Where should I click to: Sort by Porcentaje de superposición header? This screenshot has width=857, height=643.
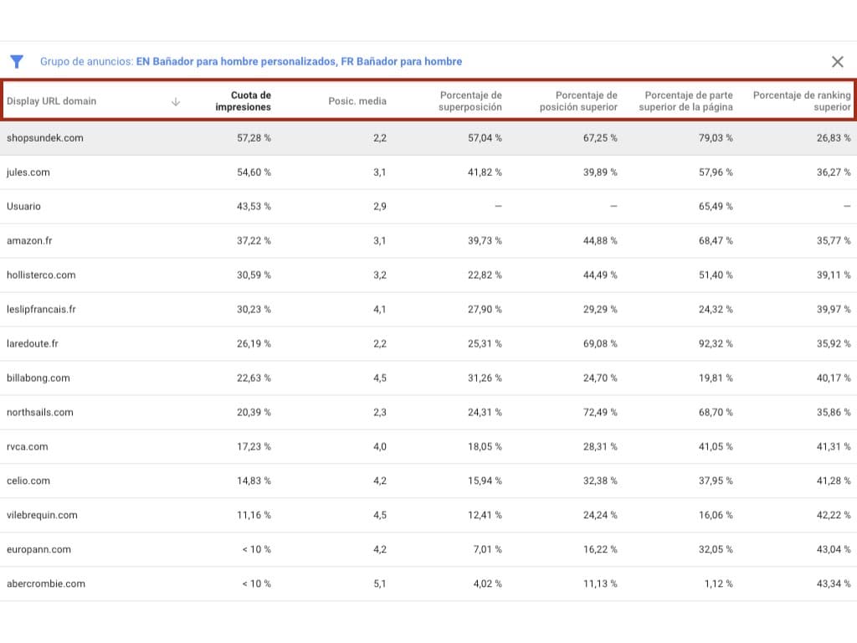coord(470,101)
